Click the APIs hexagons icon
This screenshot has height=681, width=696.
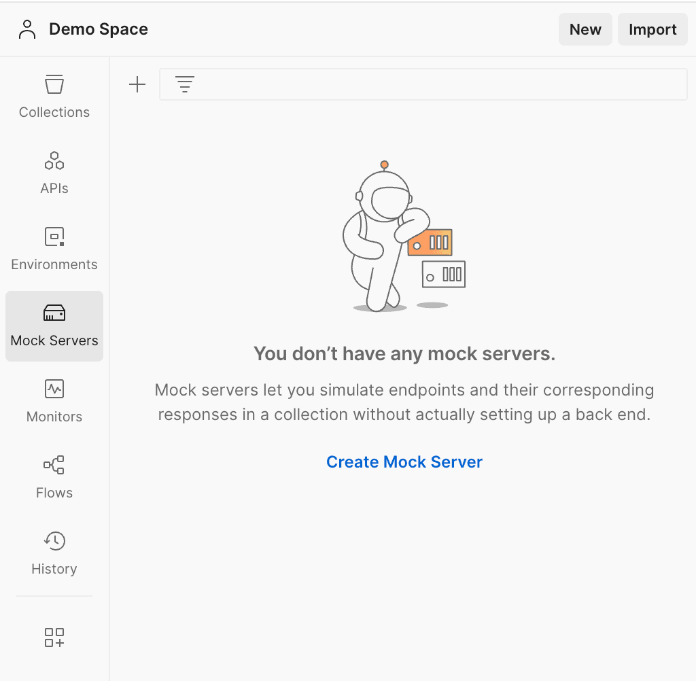54,161
